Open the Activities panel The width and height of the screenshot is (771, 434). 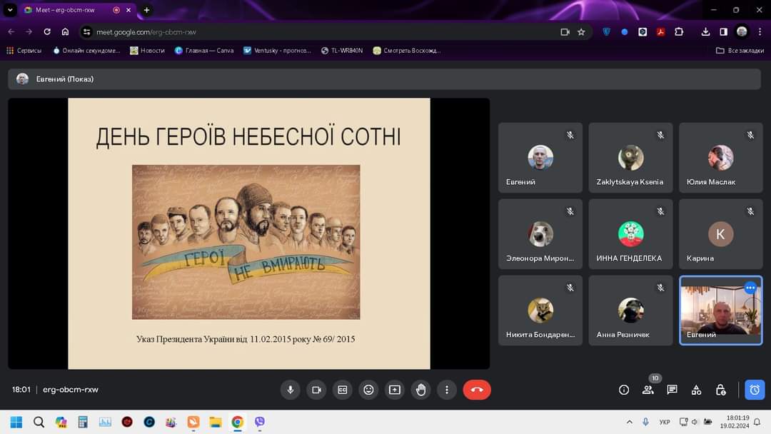[696, 390]
